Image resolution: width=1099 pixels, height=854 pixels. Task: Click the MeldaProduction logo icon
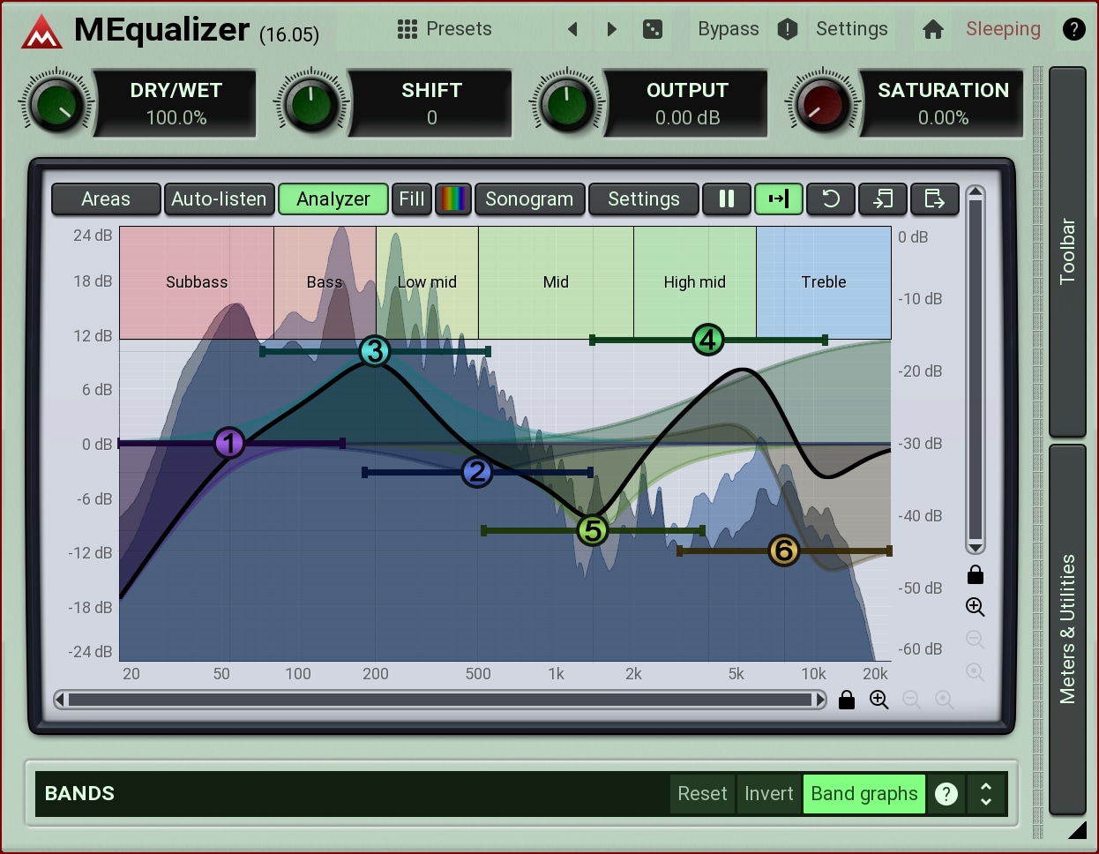coord(41,32)
